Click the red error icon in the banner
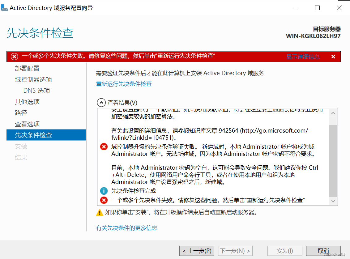The width and height of the screenshot is (350, 259). coord(15,57)
